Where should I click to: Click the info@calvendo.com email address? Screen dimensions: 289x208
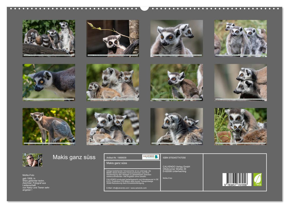pos(118,188)
